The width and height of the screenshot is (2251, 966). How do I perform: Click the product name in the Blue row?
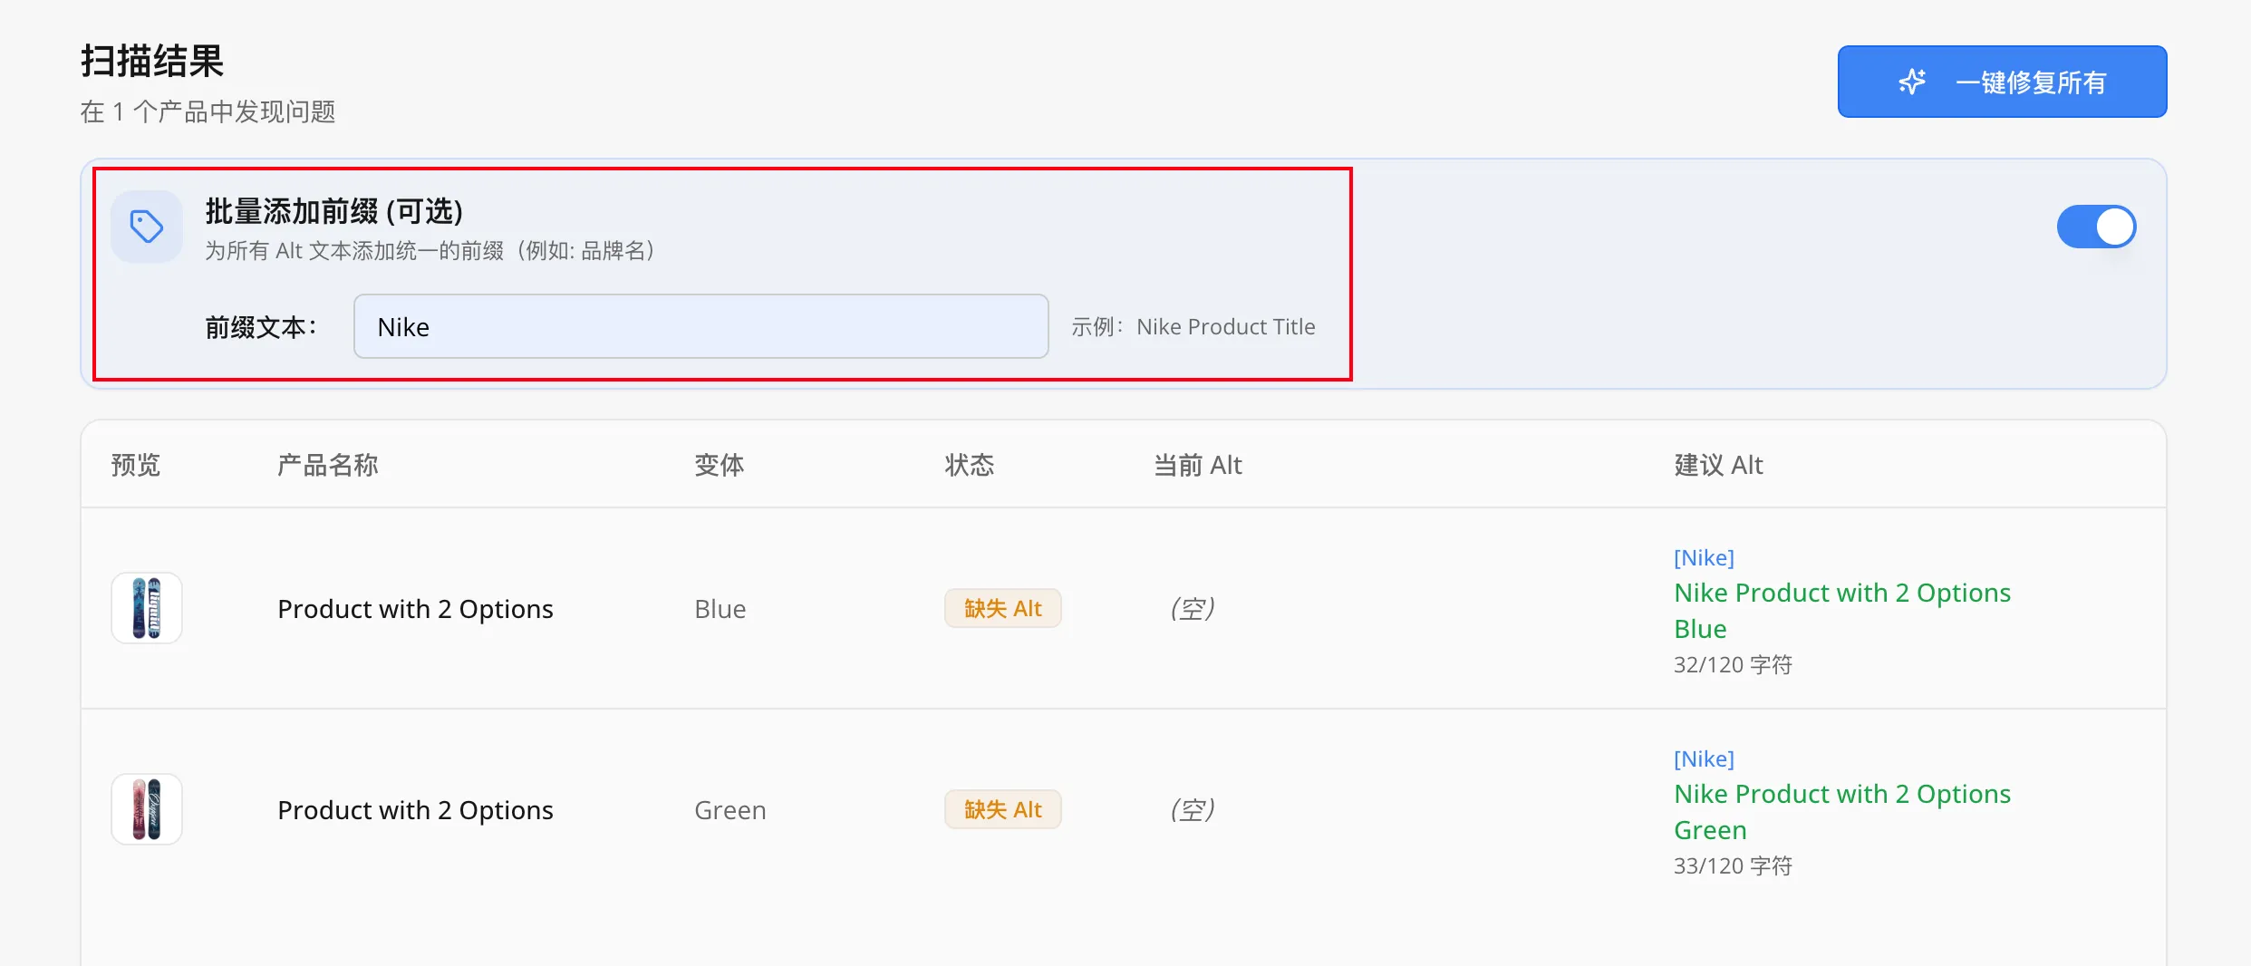415,609
